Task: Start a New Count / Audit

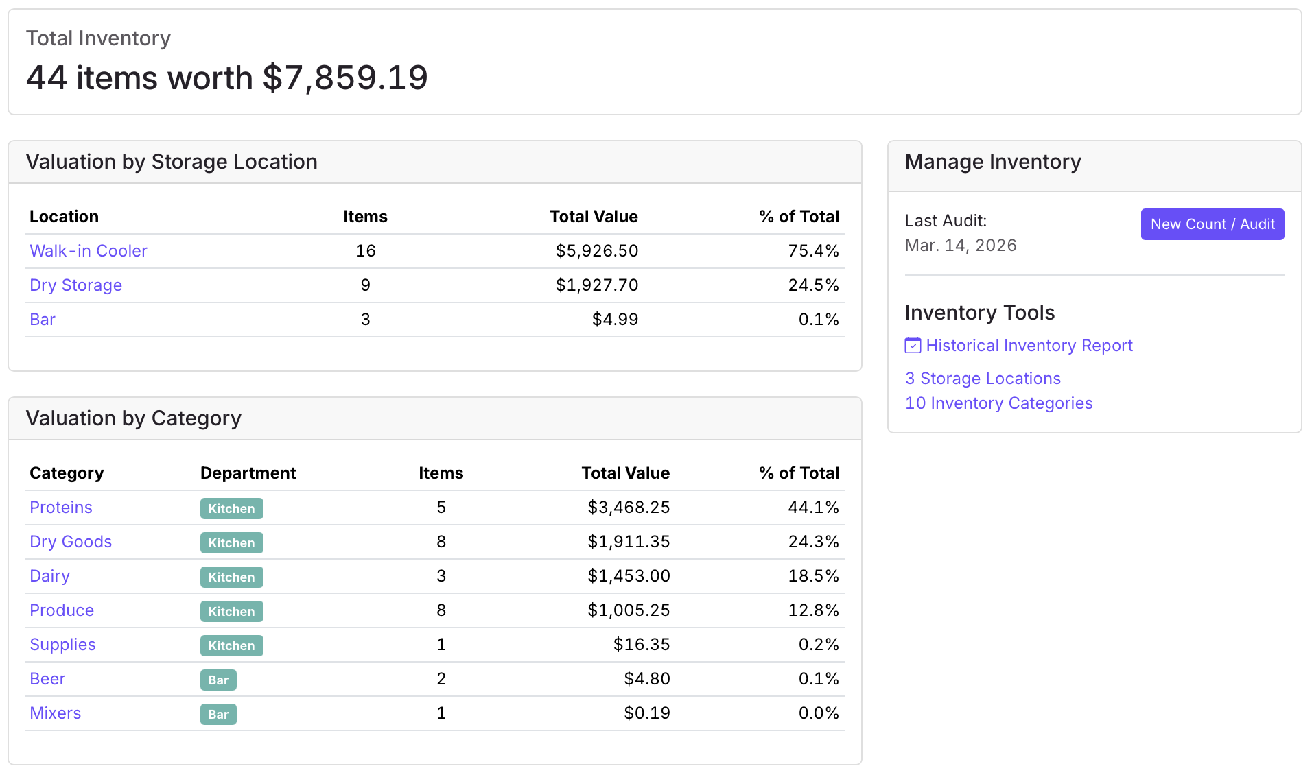Action: coord(1213,224)
